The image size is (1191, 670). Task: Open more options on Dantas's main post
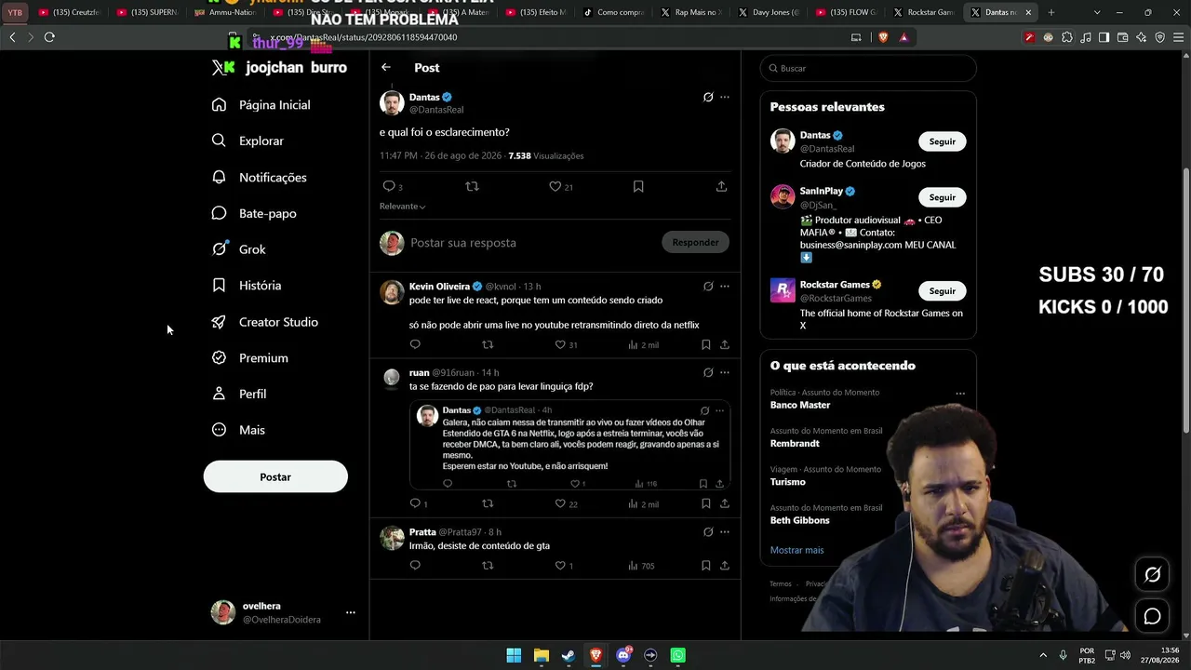[725, 97]
